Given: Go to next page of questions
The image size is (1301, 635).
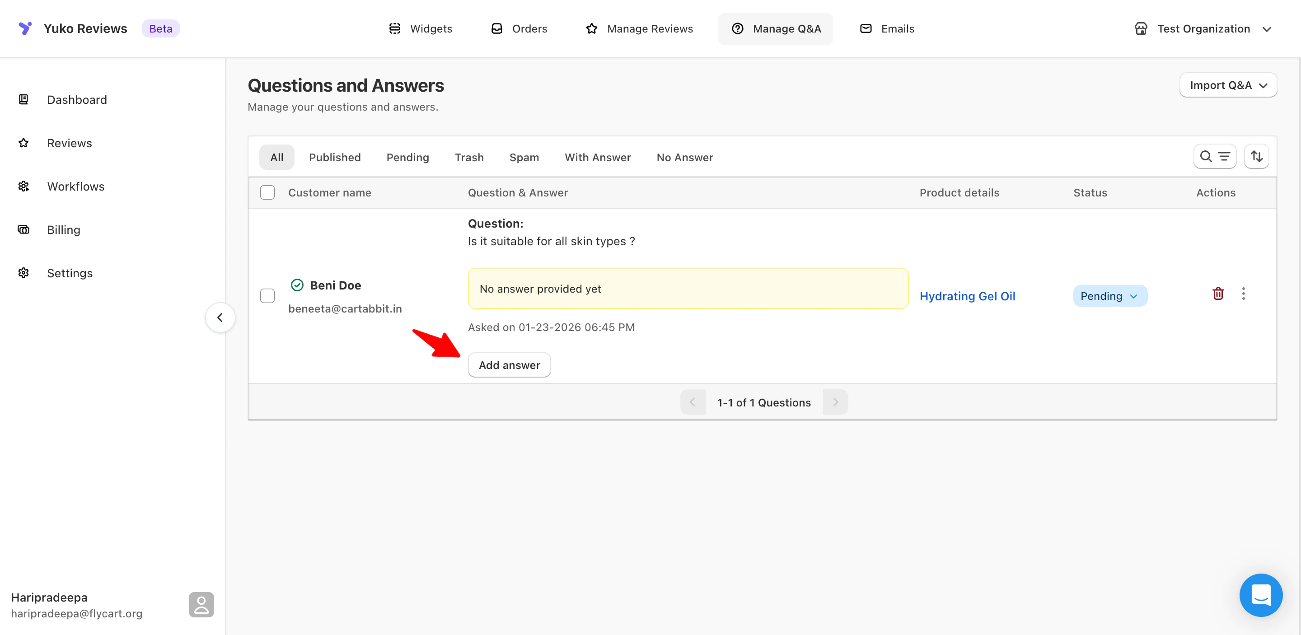Looking at the screenshot, I should pos(835,402).
